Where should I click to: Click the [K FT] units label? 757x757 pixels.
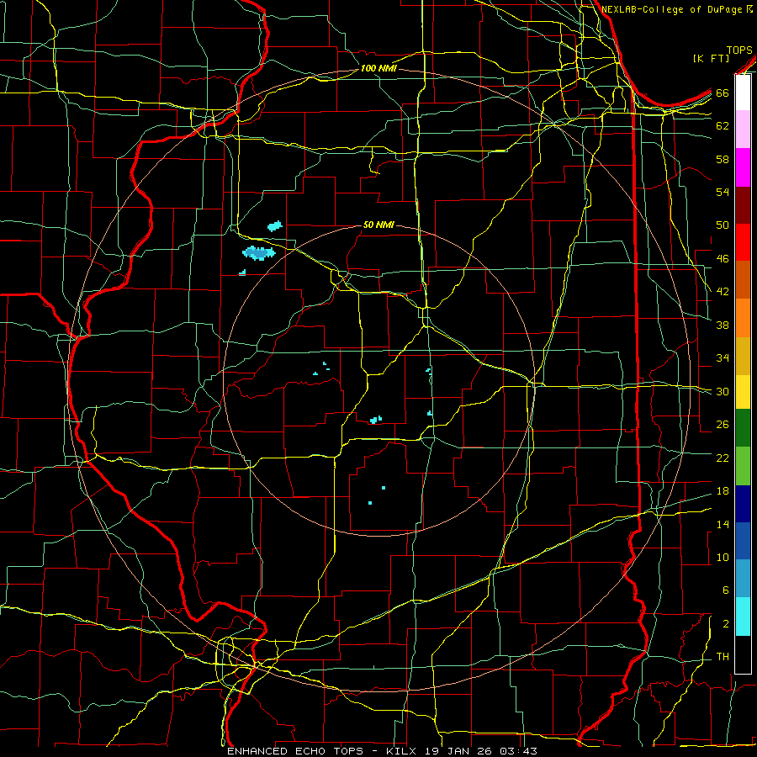click(711, 58)
